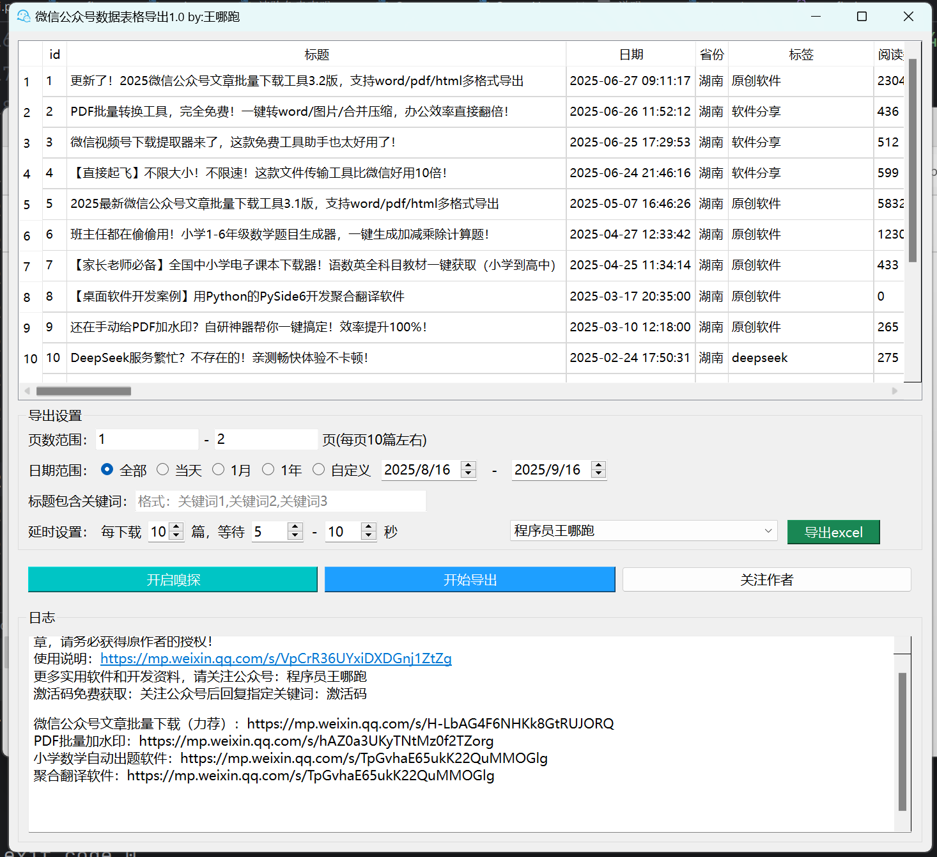
Task: Minimize the application window
Action: coord(816,17)
